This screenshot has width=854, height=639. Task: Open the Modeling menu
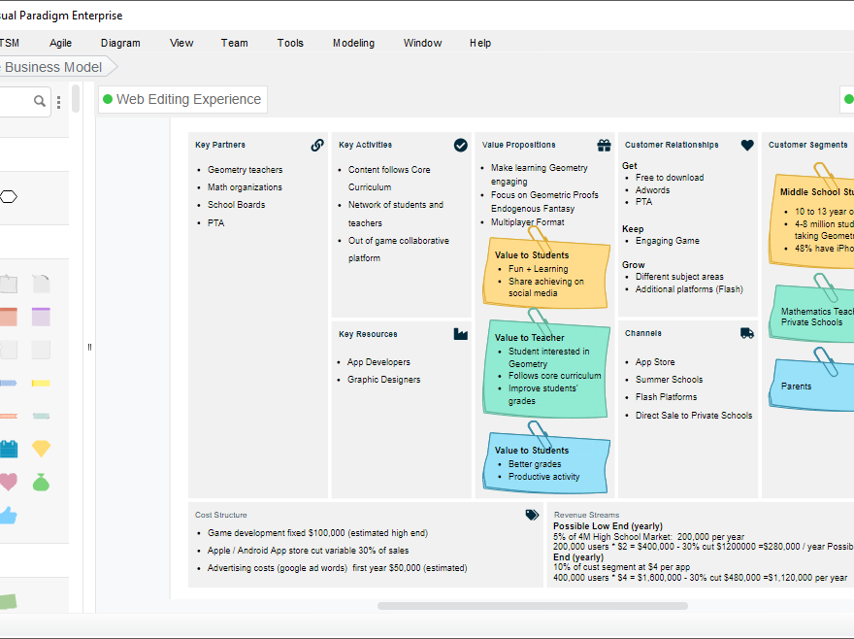pos(352,43)
